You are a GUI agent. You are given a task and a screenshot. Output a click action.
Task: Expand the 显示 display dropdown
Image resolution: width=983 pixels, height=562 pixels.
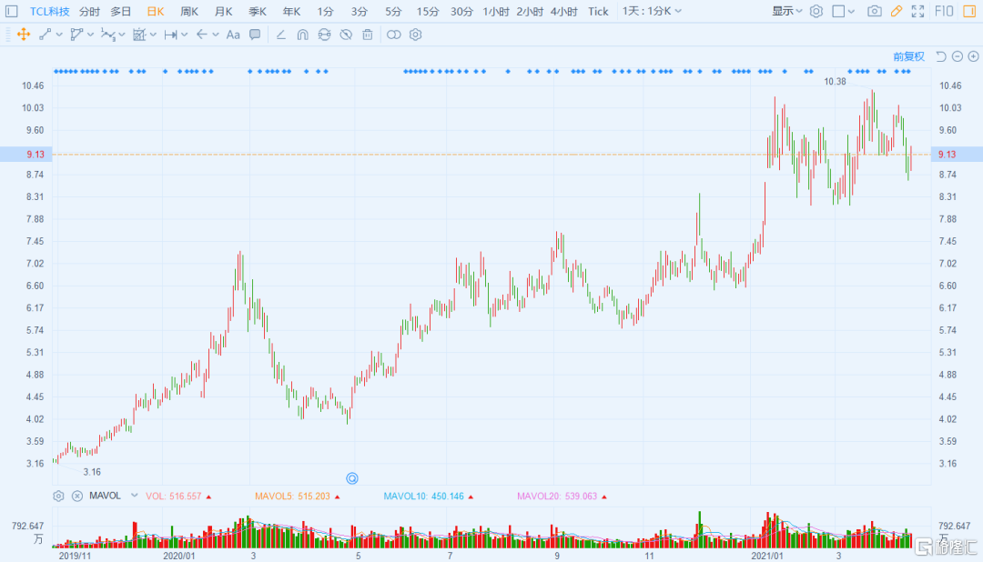click(x=787, y=11)
